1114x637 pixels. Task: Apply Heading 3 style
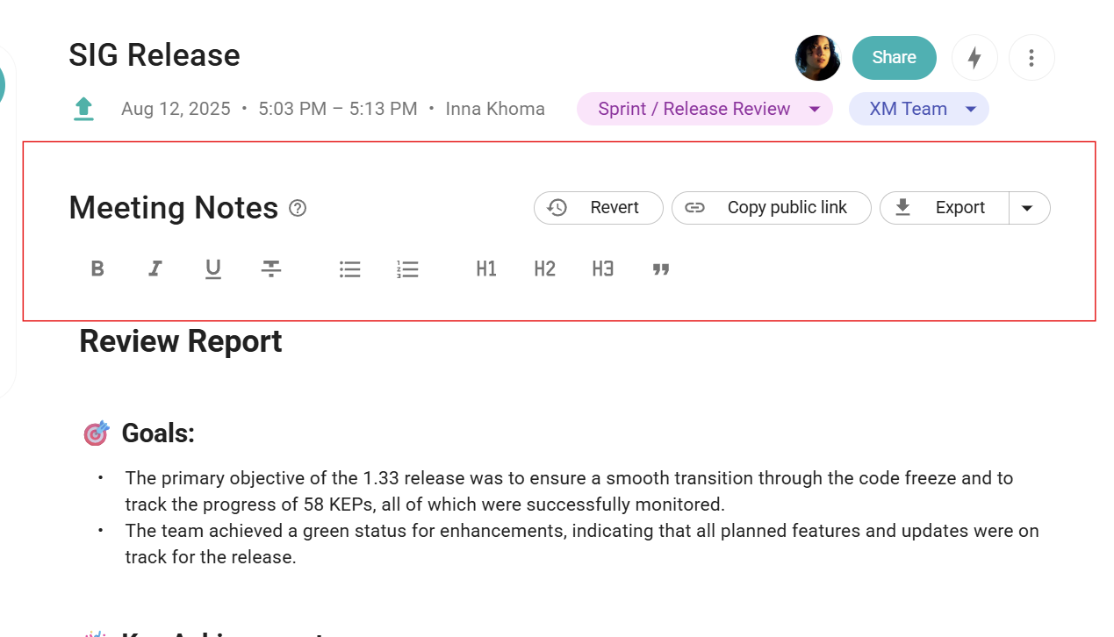(x=602, y=269)
